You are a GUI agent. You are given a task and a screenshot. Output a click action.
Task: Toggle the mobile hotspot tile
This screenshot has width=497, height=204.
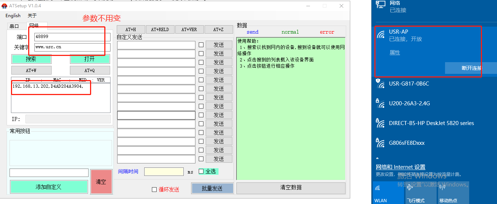click(x=453, y=193)
